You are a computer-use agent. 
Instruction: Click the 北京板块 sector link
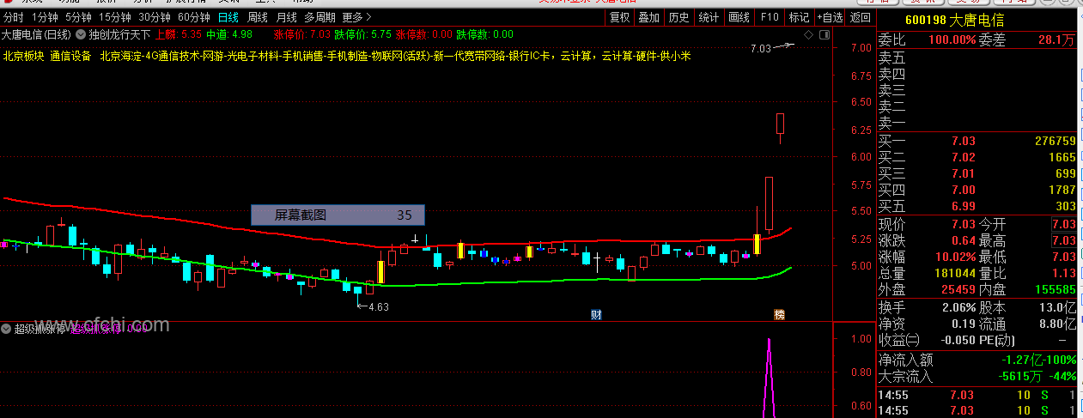click(x=23, y=56)
